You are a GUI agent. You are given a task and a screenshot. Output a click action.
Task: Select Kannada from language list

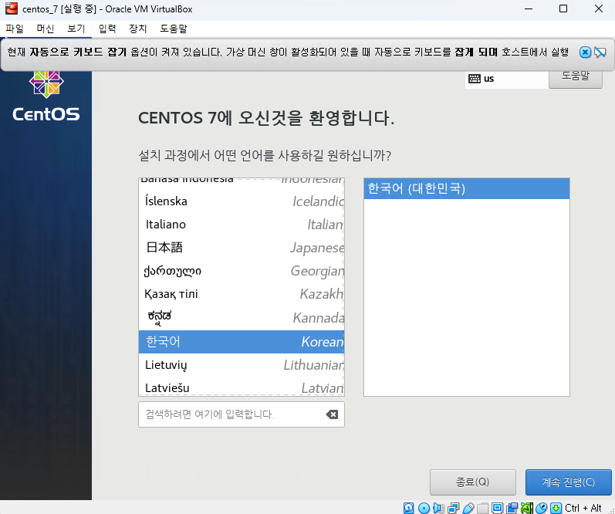tap(242, 317)
